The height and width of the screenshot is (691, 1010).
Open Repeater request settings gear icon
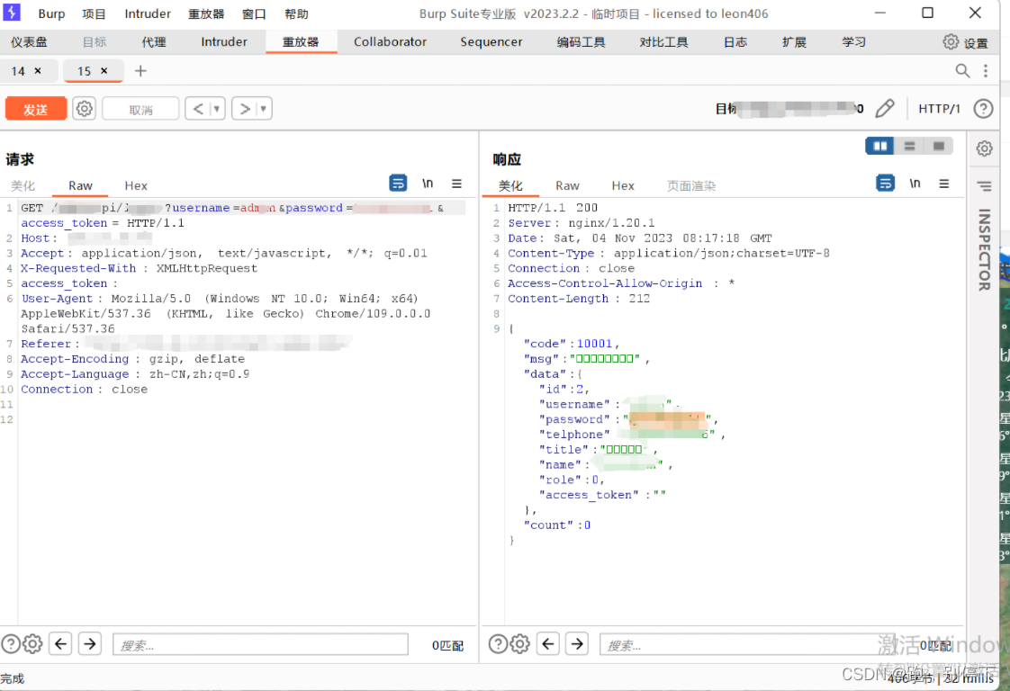coord(84,109)
